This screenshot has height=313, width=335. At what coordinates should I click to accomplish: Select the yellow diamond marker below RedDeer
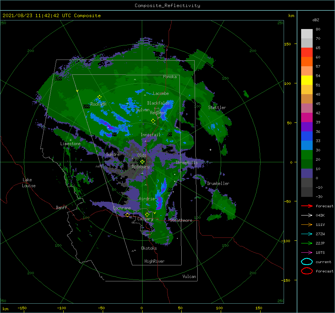(153, 121)
